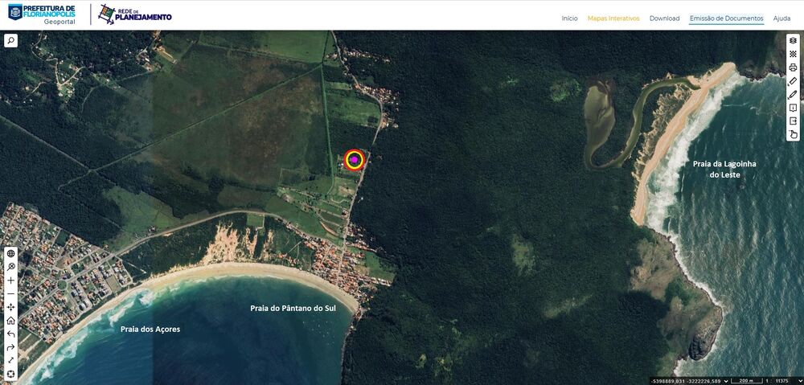Image resolution: width=804 pixels, height=385 pixels.
Task: Zoom in with the plus button
Action: point(10,281)
